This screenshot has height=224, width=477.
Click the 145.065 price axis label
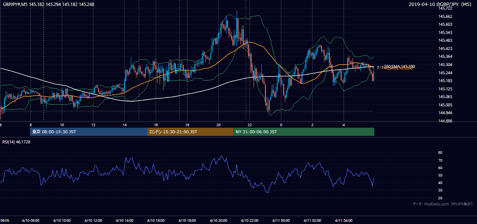point(445,97)
